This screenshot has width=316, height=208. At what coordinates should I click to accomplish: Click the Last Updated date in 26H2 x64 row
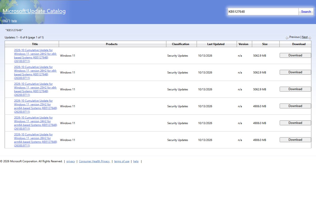pos(205,73)
